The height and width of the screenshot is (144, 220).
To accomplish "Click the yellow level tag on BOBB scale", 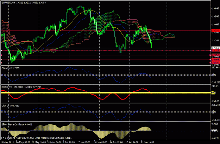I will (213, 92).
